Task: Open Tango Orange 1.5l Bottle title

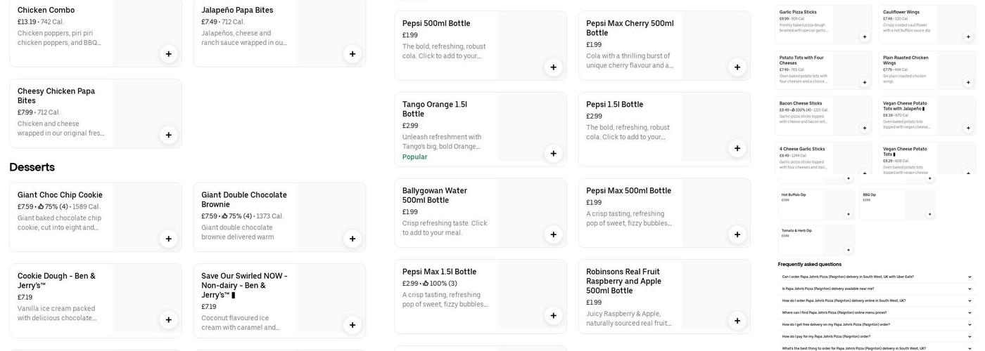Action: click(435, 109)
